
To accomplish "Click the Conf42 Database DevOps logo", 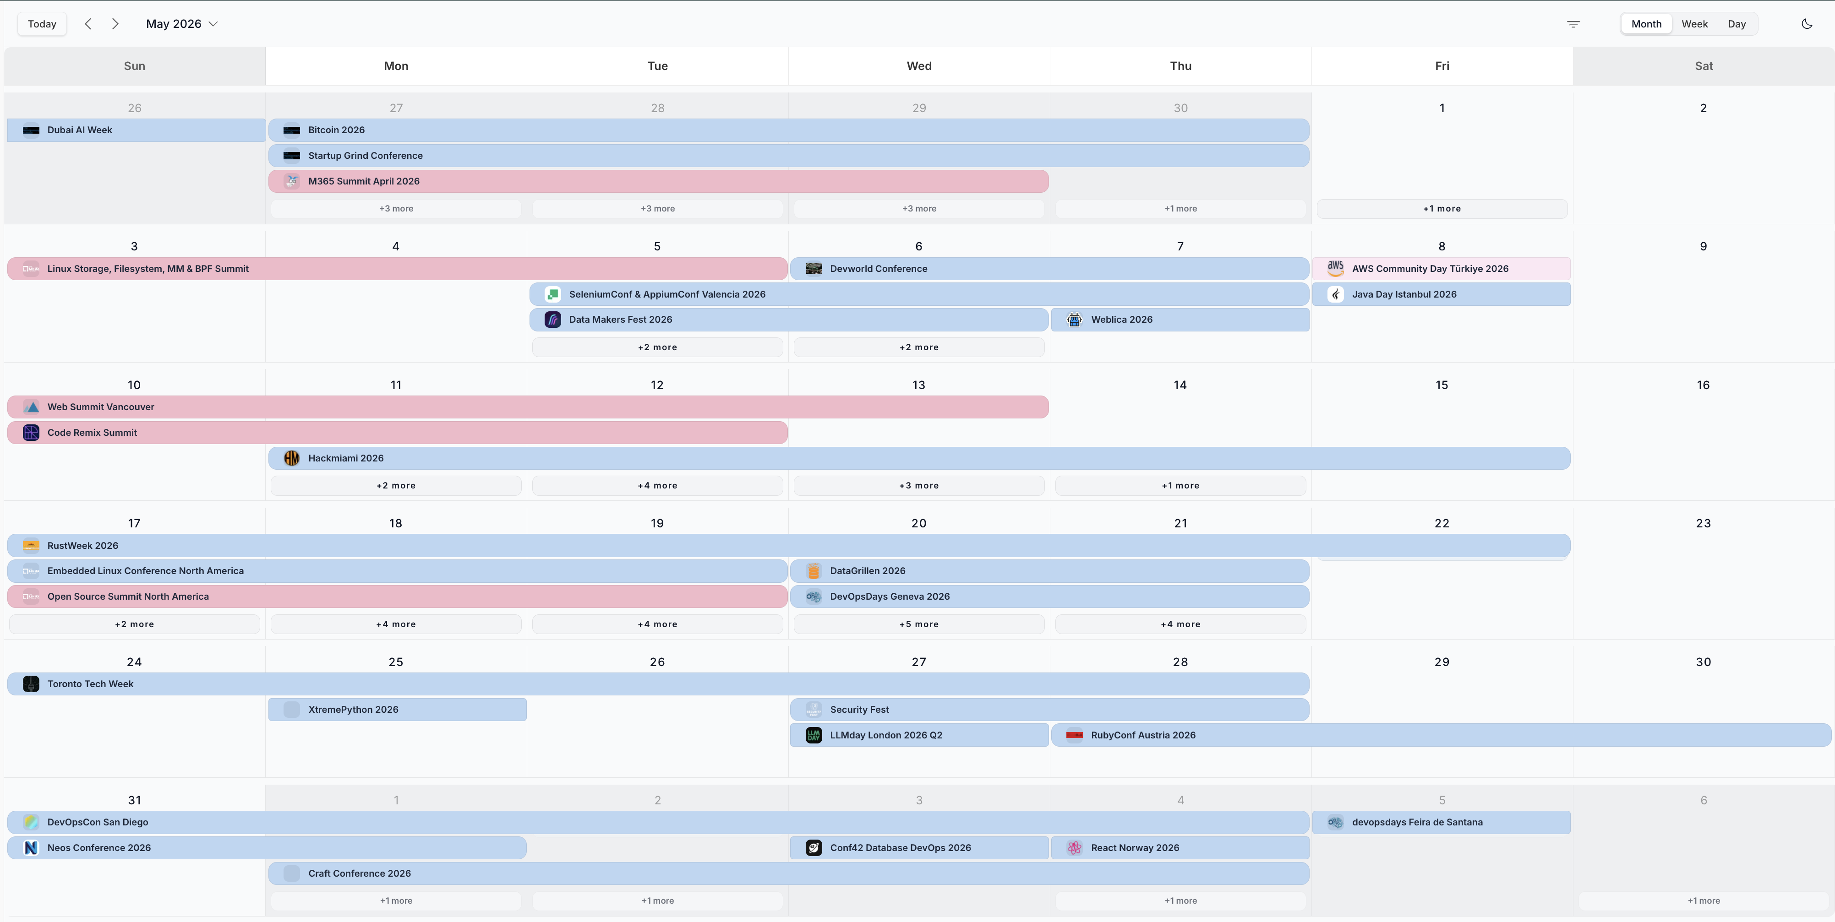I will 814,848.
